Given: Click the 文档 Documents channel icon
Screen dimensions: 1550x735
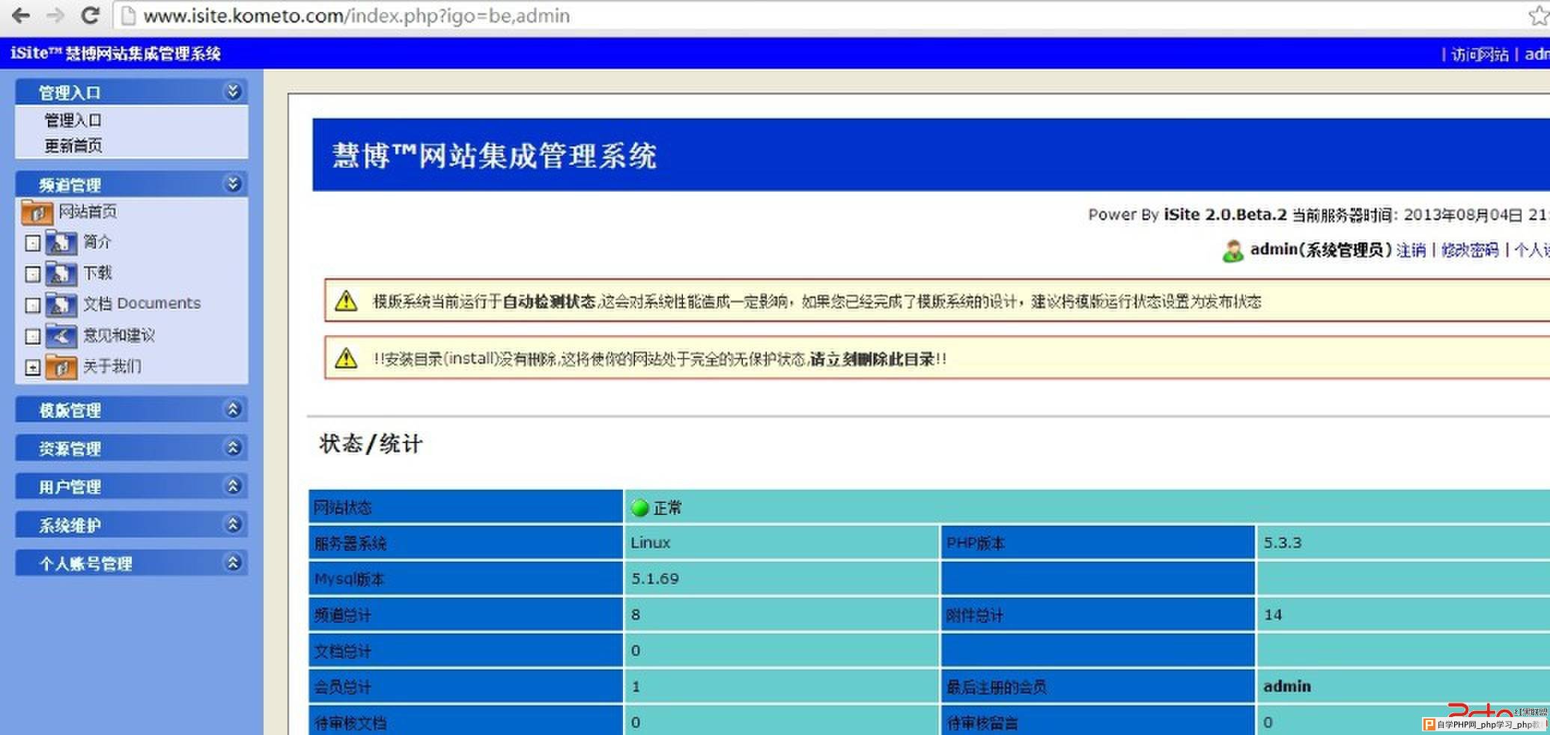Looking at the screenshot, I should [61, 304].
